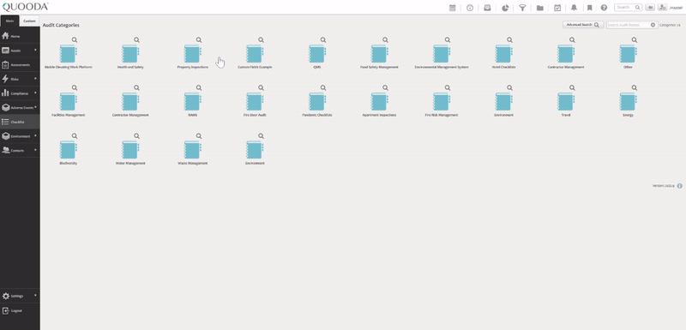Switch to the Main sidebar tab
The height and width of the screenshot is (330, 686).
[9, 21]
